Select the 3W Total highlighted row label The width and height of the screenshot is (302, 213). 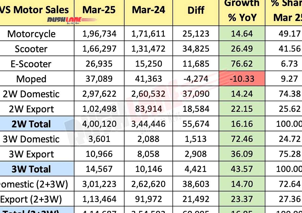31,169
